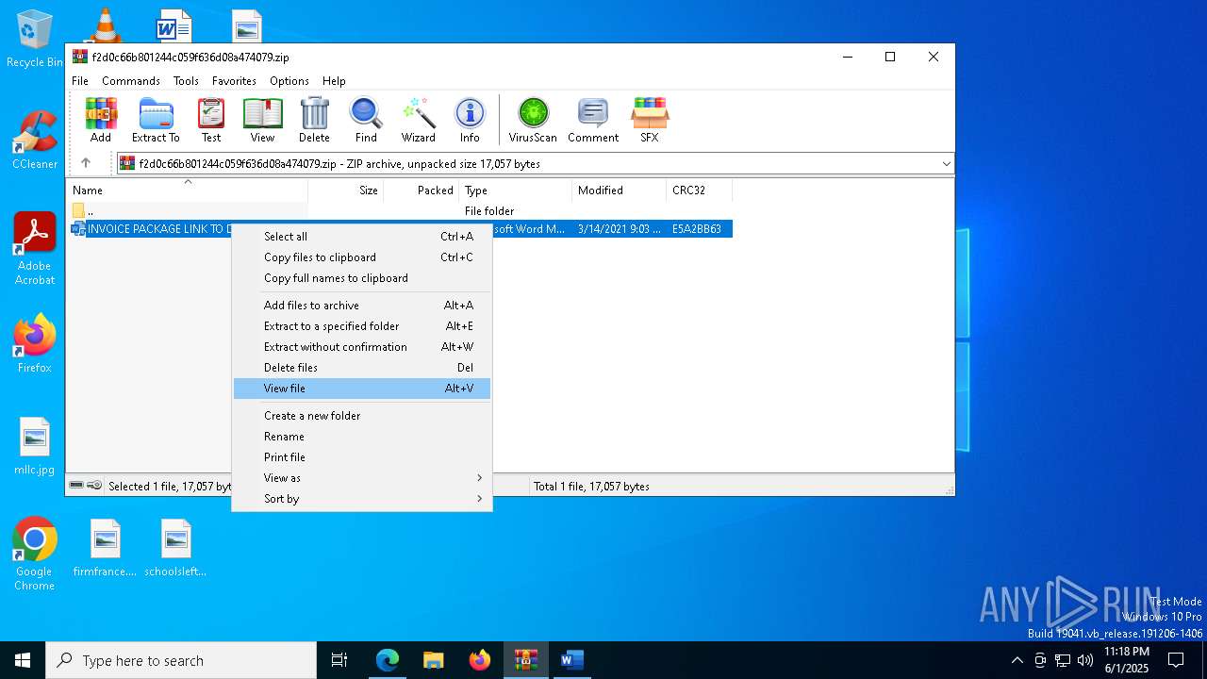Click the Google Chrome desktop shortcut
The height and width of the screenshot is (679, 1207).
click(35, 555)
